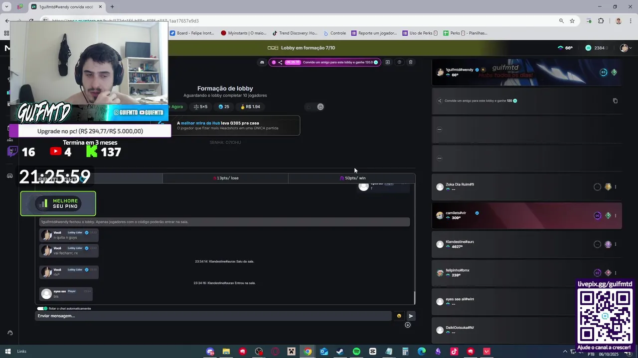Click the 25 coins chip
638x358 pixels.
pyautogui.click(x=224, y=106)
